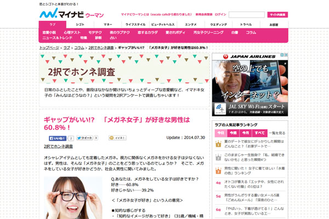
Task: Click トップページ breadcrumb link
Action: click(x=49, y=48)
